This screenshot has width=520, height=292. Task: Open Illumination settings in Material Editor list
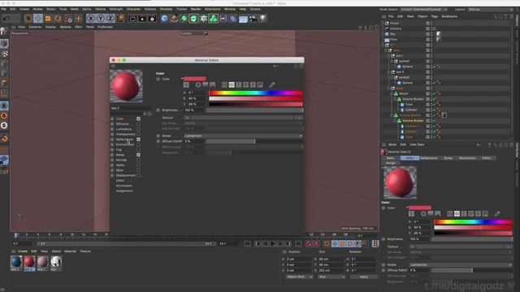(x=124, y=186)
